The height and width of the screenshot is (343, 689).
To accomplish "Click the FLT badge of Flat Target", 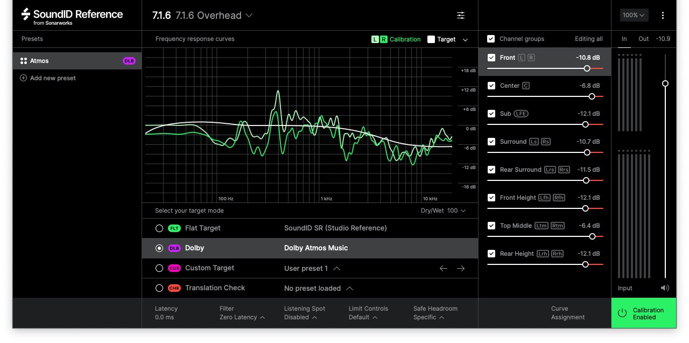I will coord(174,228).
